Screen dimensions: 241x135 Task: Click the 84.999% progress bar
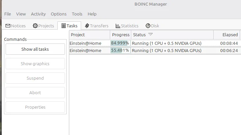pos(121,43)
